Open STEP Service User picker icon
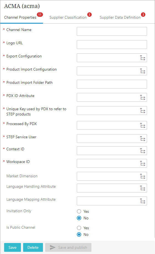This screenshot has height=254, width=155. tap(143, 139)
